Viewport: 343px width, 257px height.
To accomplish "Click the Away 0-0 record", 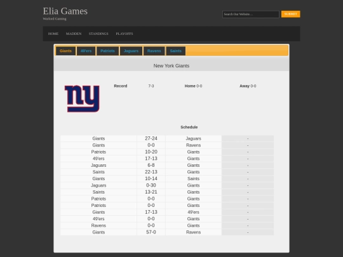I will tap(248, 86).
